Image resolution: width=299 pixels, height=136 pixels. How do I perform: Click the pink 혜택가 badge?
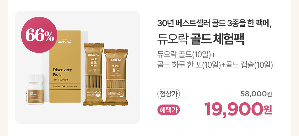169,110
